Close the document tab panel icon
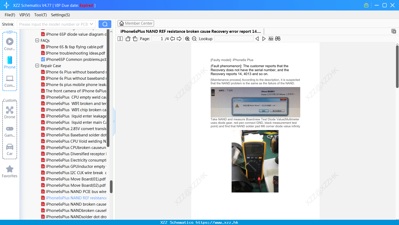The height and width of the screenshot is (225, 399). pyautogui.click(x=394, y=31)
